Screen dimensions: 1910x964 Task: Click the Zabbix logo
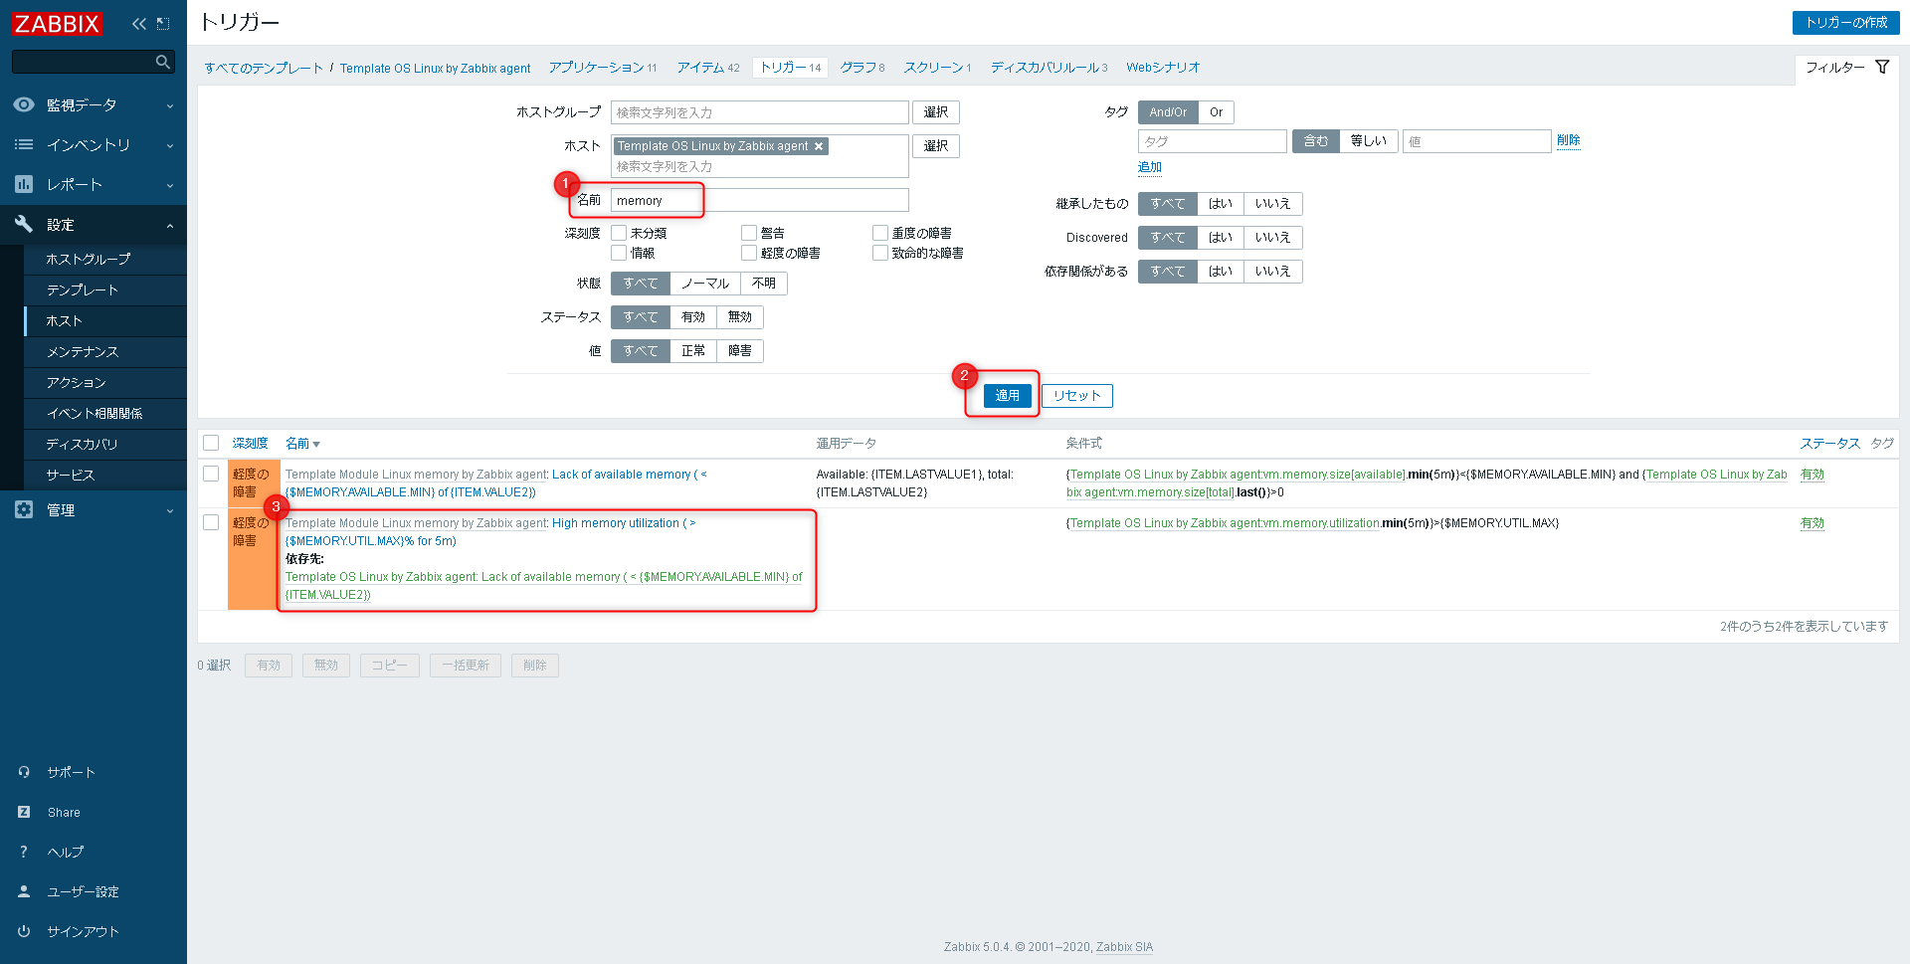click(x=57, y=23)
